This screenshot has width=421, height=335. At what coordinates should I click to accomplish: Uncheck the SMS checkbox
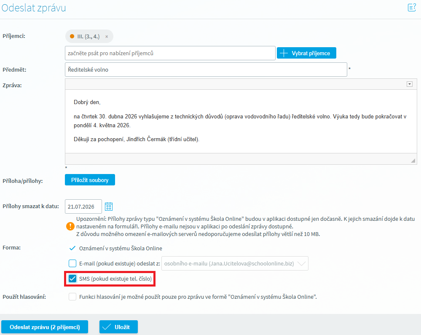pyautogui.click(x=72, y=279)
